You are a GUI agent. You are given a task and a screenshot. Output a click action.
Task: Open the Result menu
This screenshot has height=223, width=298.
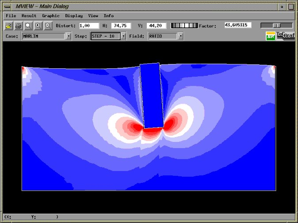point(29,16)
